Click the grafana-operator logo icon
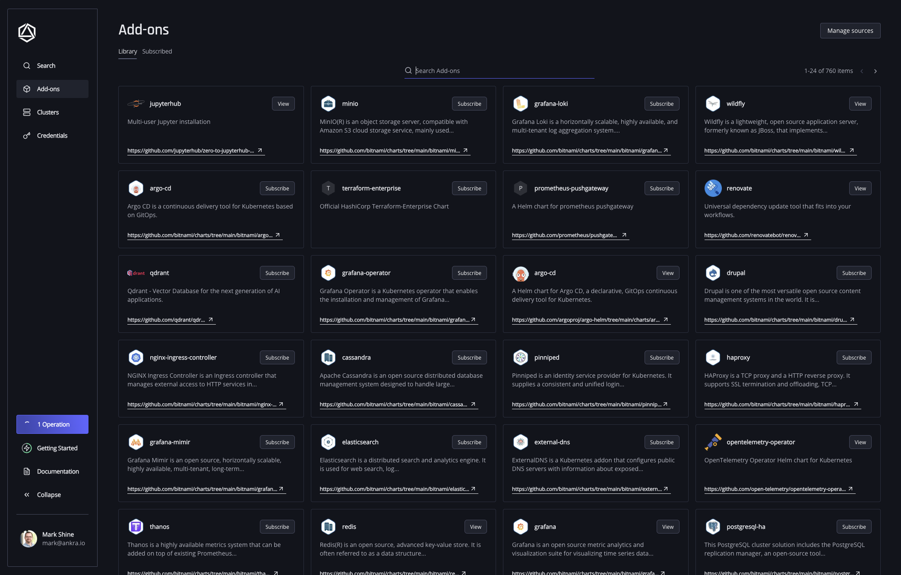The image size is (901, 575). [x=328, y=273]
